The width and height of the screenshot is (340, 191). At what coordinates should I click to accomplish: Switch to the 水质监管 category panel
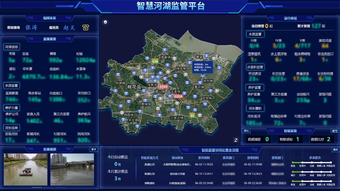point(255,34)
